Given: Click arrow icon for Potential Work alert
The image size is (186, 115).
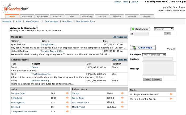Looking at the screenshot, I should coord(171,99).
